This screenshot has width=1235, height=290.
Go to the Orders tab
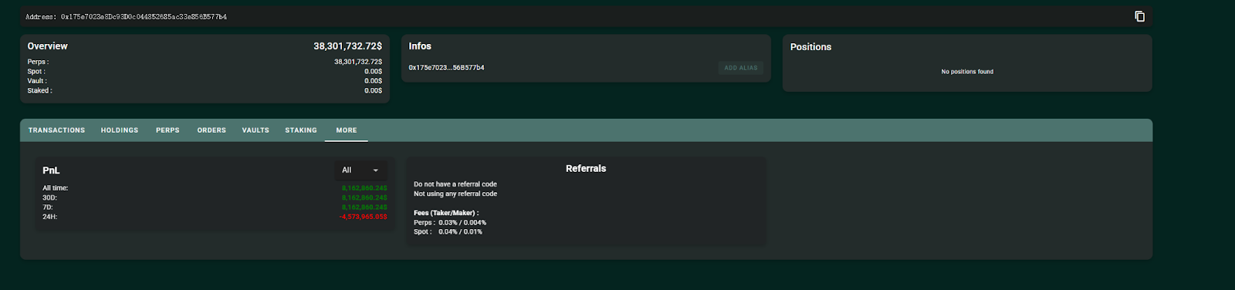tap(211, 130)
